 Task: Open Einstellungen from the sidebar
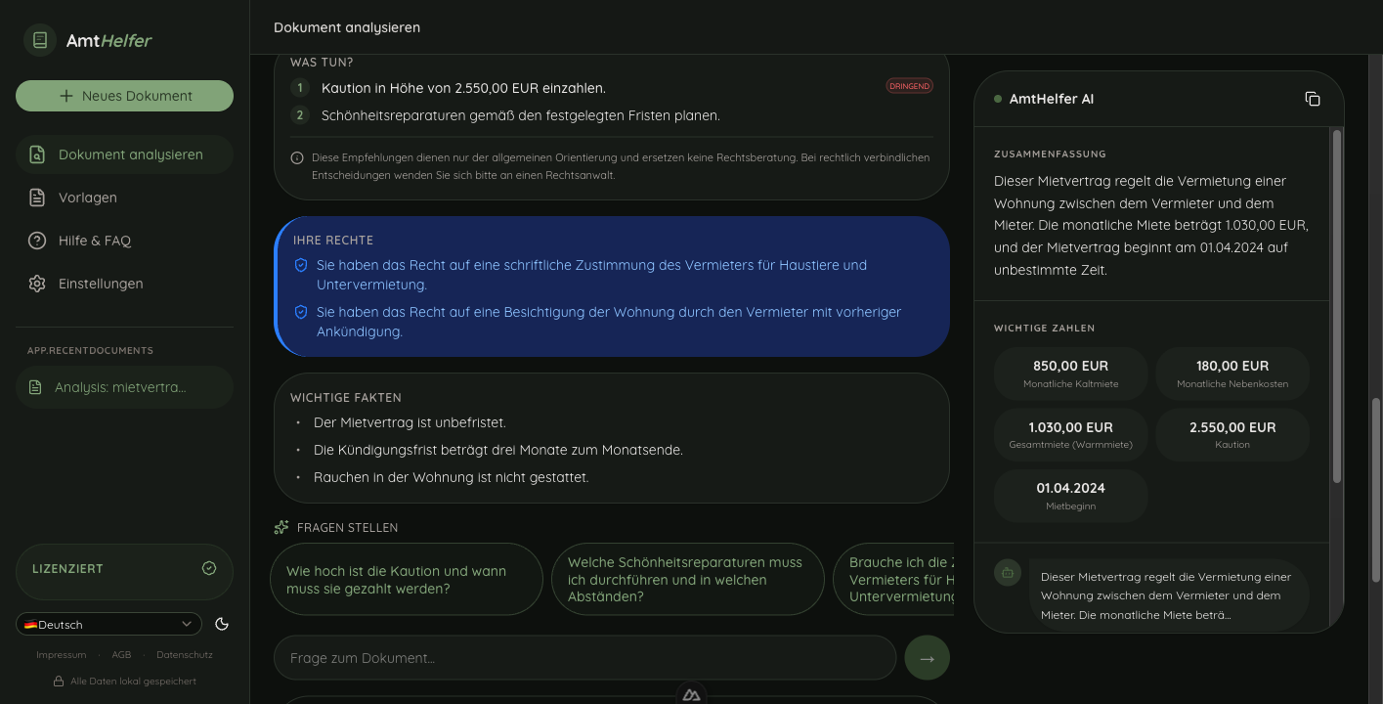[100, 284]
